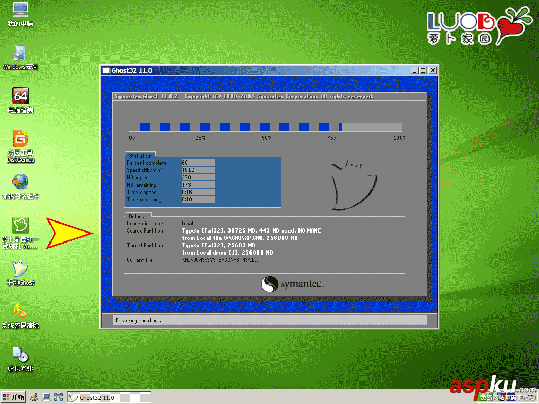Click the Symantec Ghost copyright header text

pyautogui.click(x=244, y=97)
